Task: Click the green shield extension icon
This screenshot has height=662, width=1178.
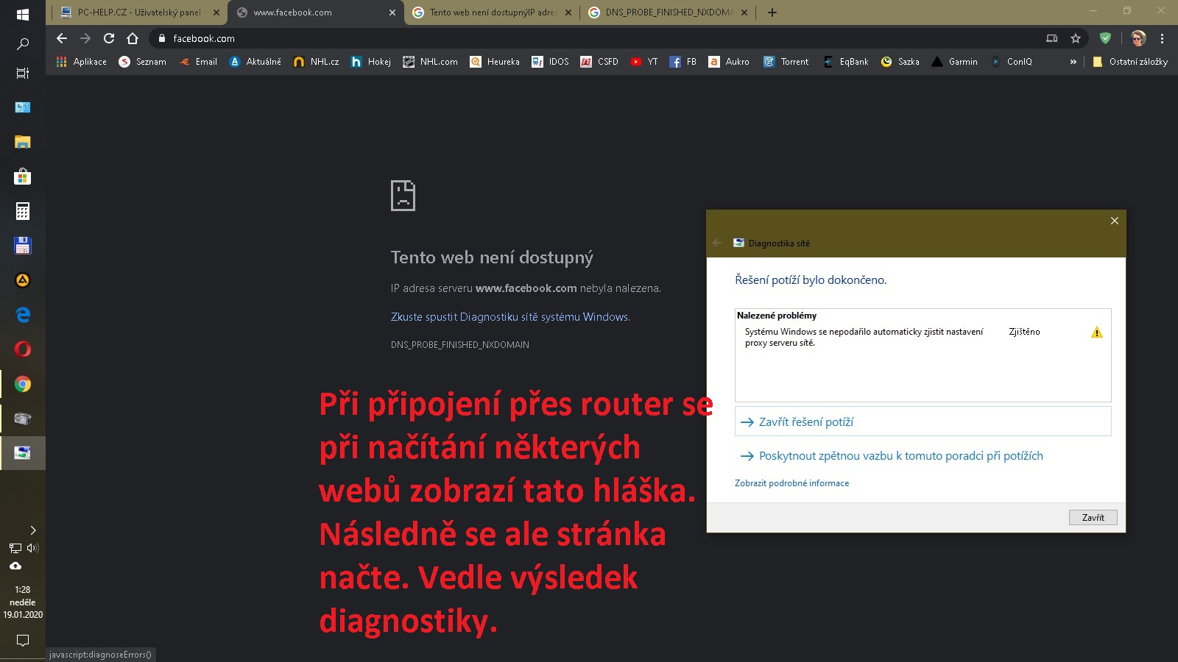Action: point(1105,38)
